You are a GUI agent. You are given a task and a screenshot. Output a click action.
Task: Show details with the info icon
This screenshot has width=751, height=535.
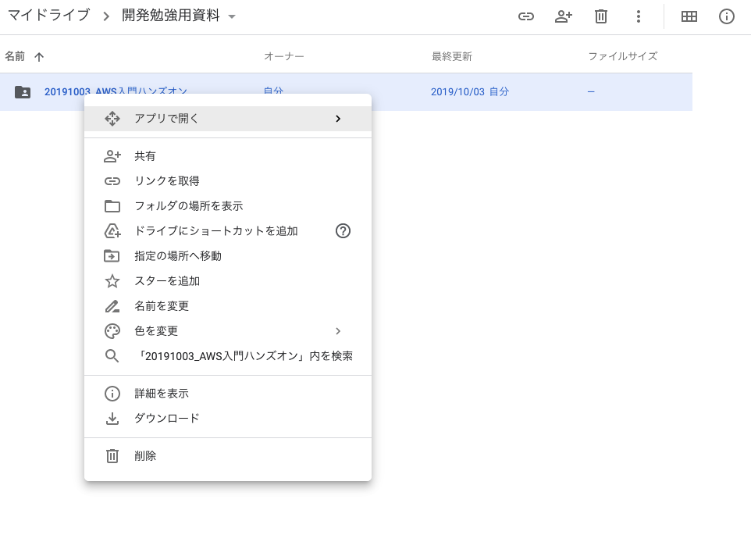pyautogui.click(x=727, y=16)
